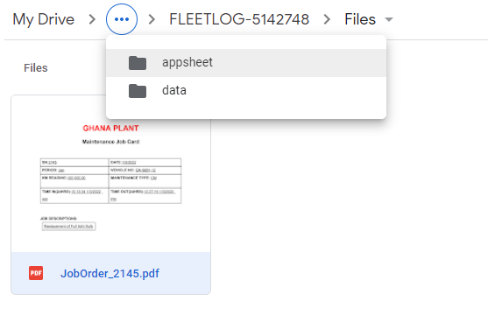Click chevron before the Files breadcrumb
This screenshot has height=315, width=488.
point(327,19)
